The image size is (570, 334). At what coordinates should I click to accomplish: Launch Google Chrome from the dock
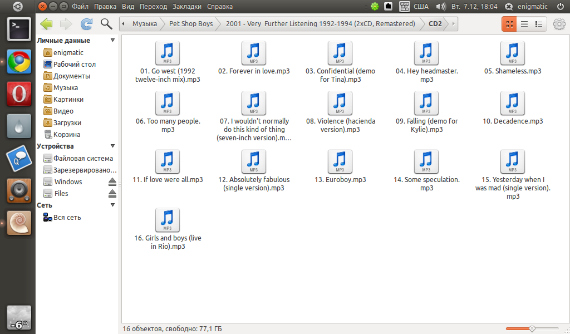pos(19,61)
